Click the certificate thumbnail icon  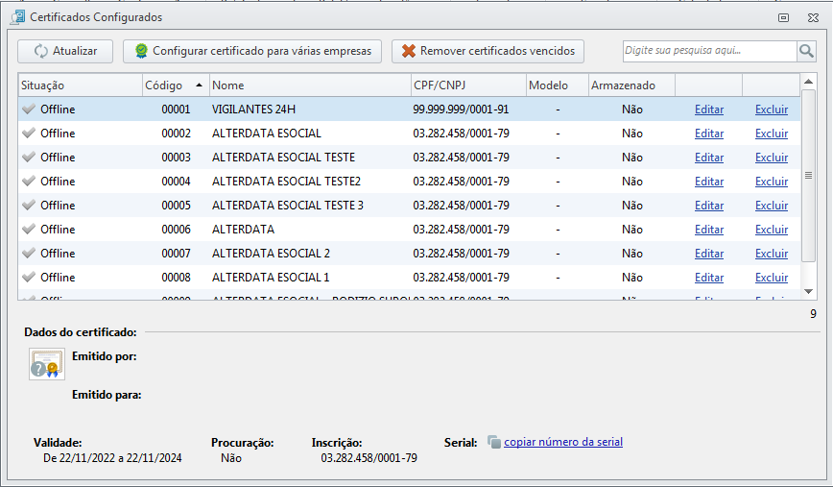tap(47, 364)
